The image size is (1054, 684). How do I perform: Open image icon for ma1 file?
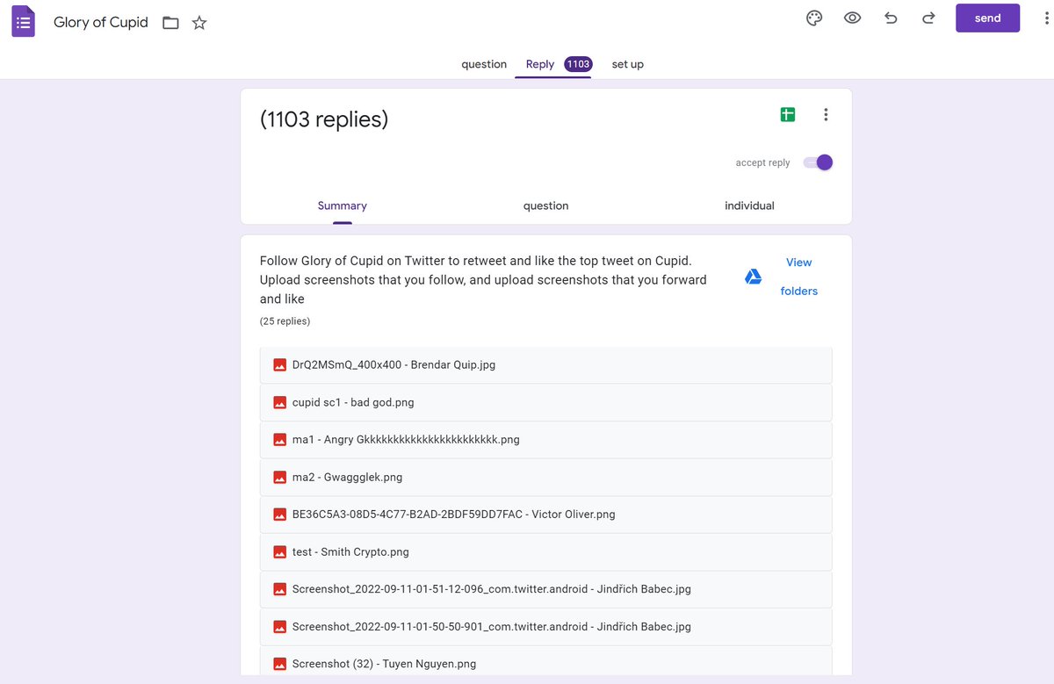click(x=280, y=439)
